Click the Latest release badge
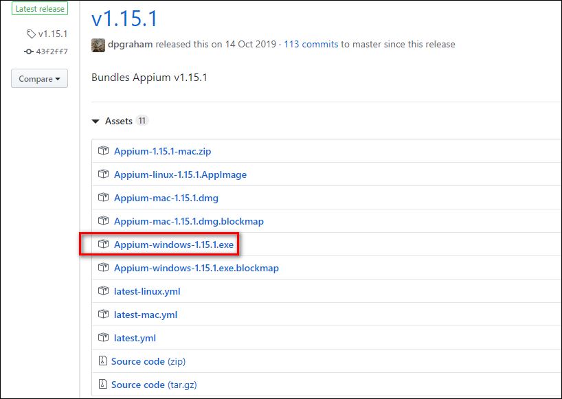This screenshot has height=399, width=562. click(40, 8)
